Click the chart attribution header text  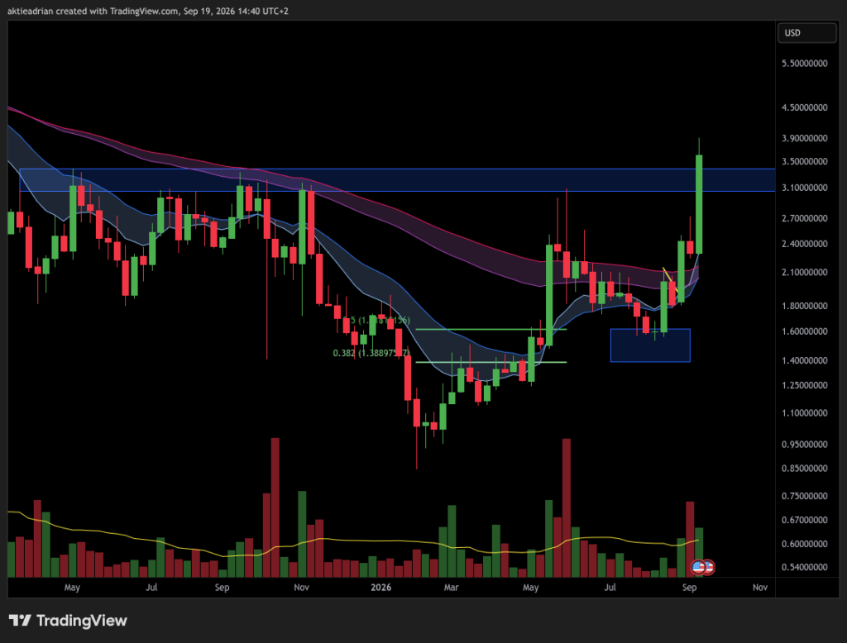point(148,11)
